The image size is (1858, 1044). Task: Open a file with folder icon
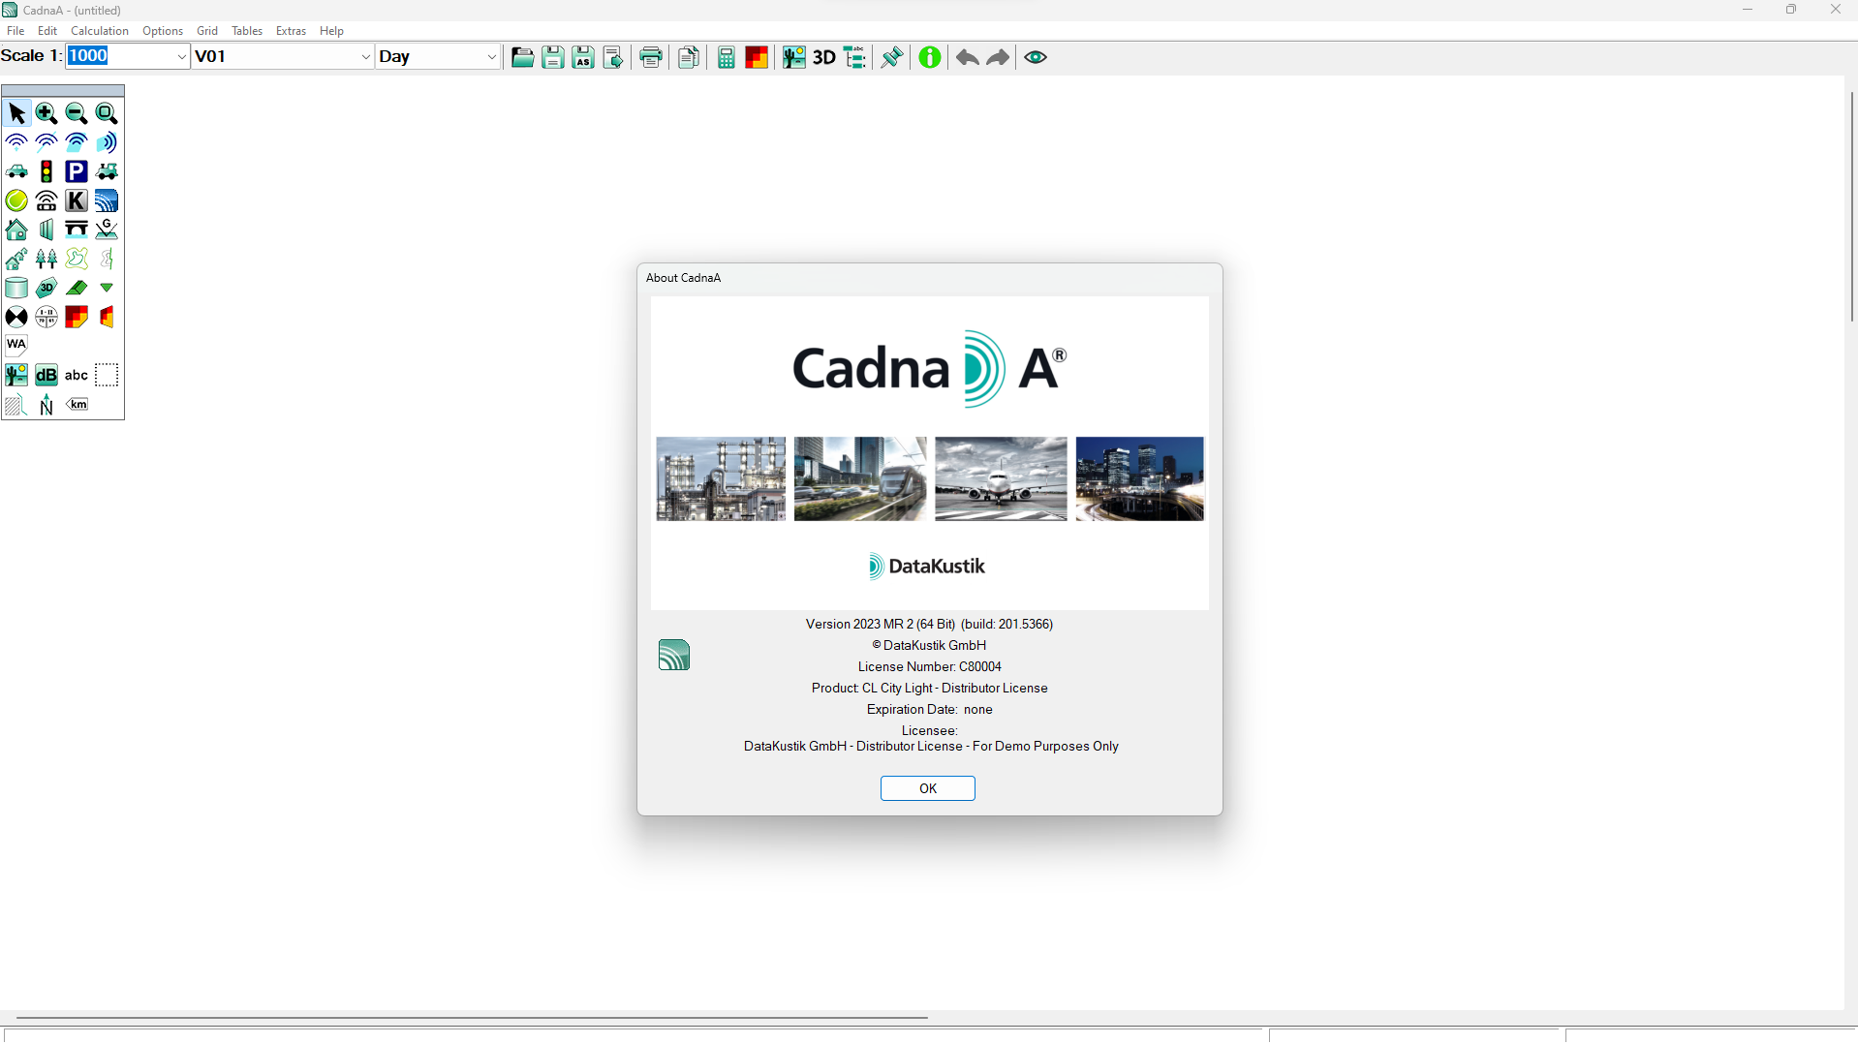click(522, 57)
